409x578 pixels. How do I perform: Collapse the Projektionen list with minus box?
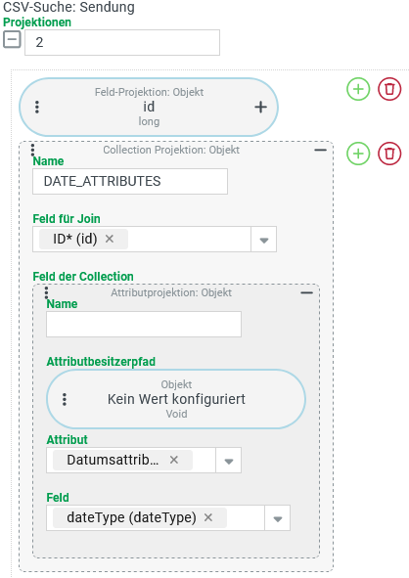point(12,39)
